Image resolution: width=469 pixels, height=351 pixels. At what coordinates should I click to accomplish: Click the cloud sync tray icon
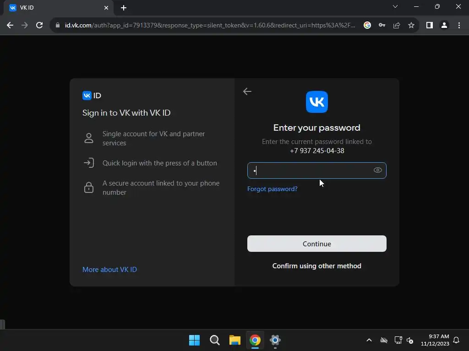tap(384, 340)
